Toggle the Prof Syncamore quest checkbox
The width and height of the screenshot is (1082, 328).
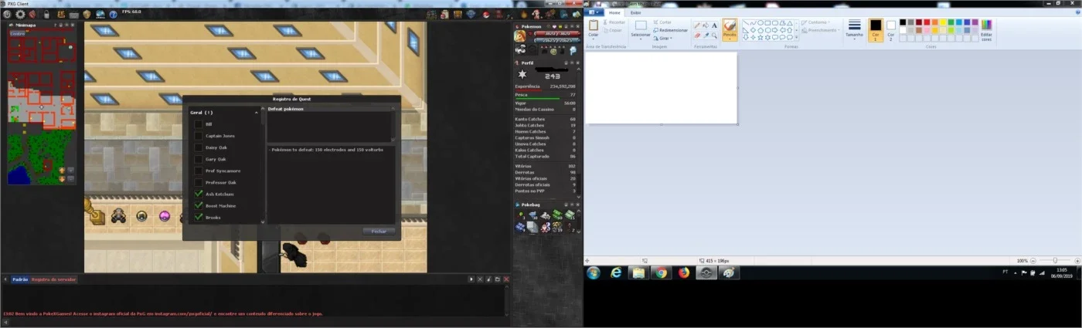click(199, 171)
